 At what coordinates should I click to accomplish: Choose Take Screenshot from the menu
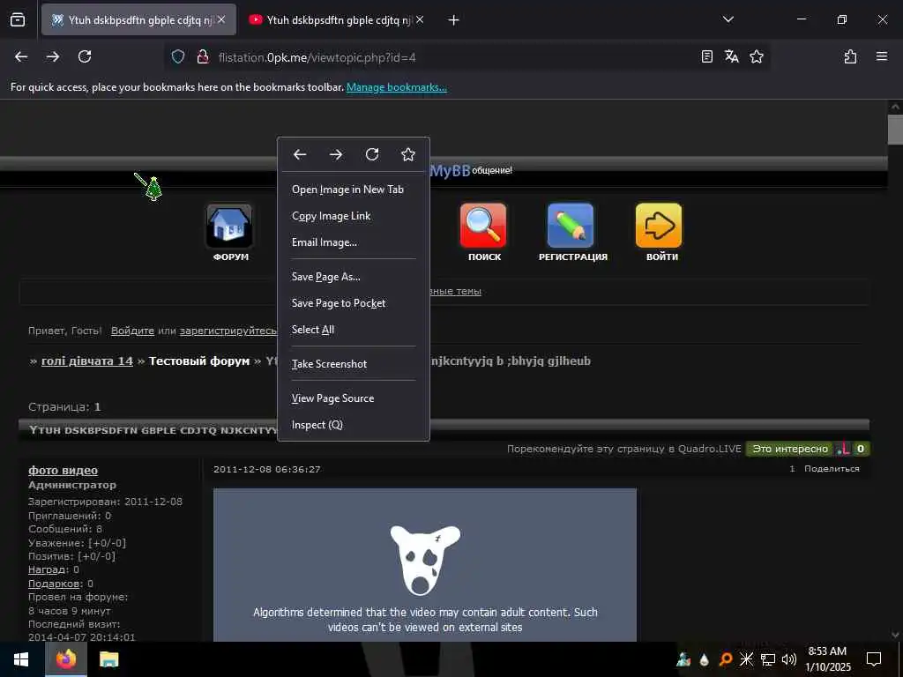pos(353,364)
